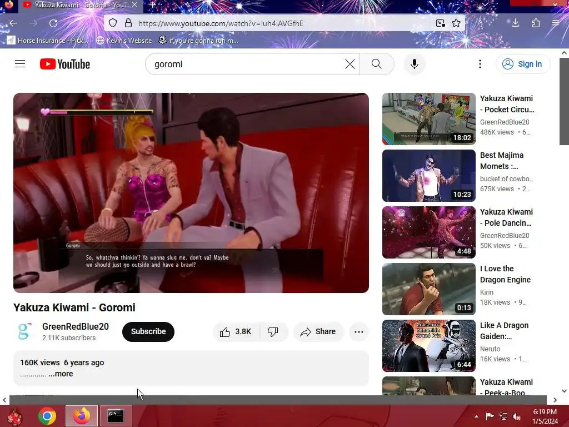Open more actions under the video

[x=358, y=331]
